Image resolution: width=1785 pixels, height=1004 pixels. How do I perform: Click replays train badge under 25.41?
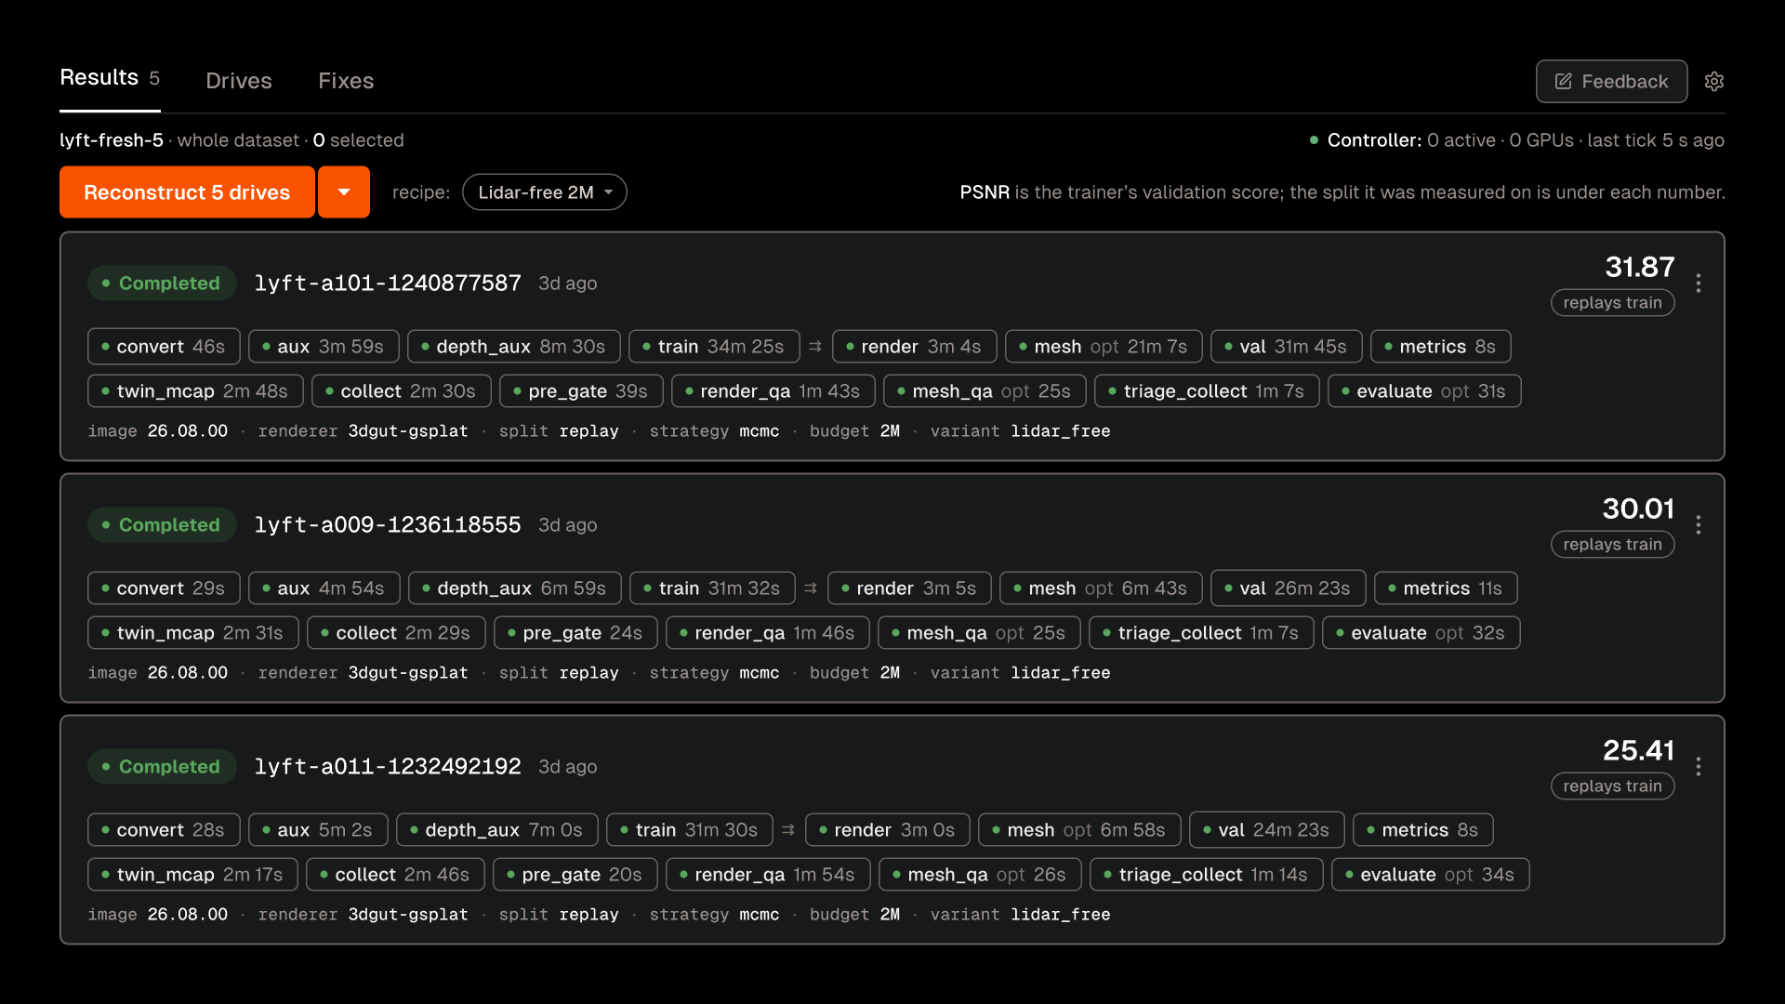(x=1613, y=786)
